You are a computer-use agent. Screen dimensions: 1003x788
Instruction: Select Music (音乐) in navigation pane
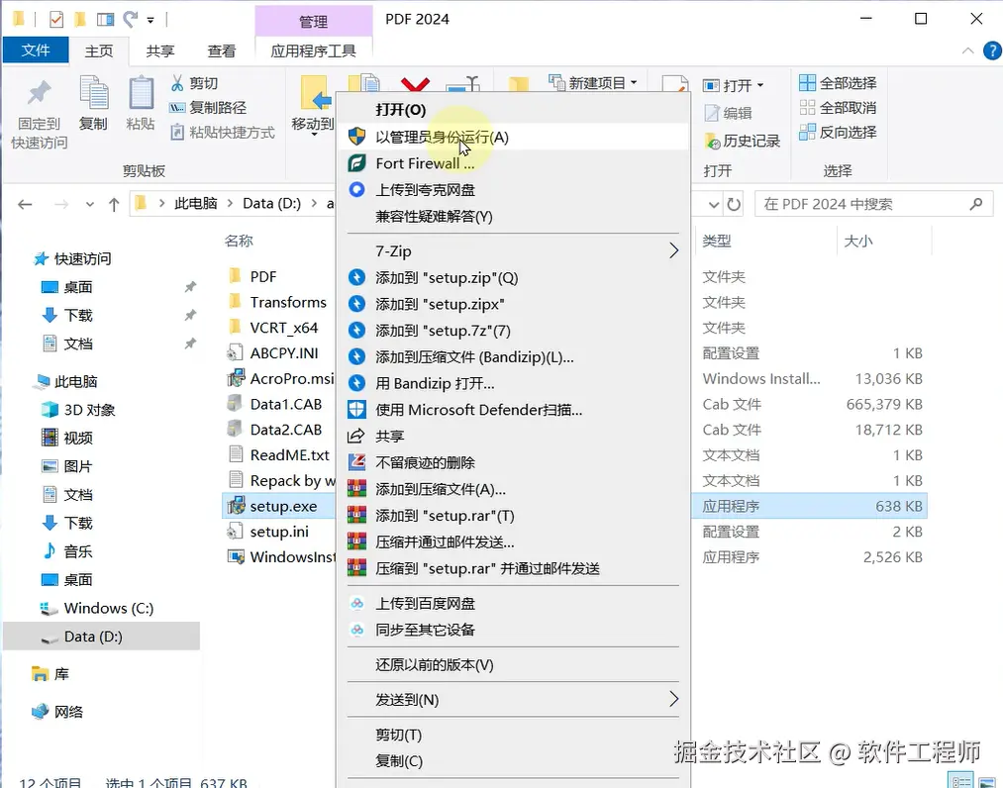click(67, 551)
